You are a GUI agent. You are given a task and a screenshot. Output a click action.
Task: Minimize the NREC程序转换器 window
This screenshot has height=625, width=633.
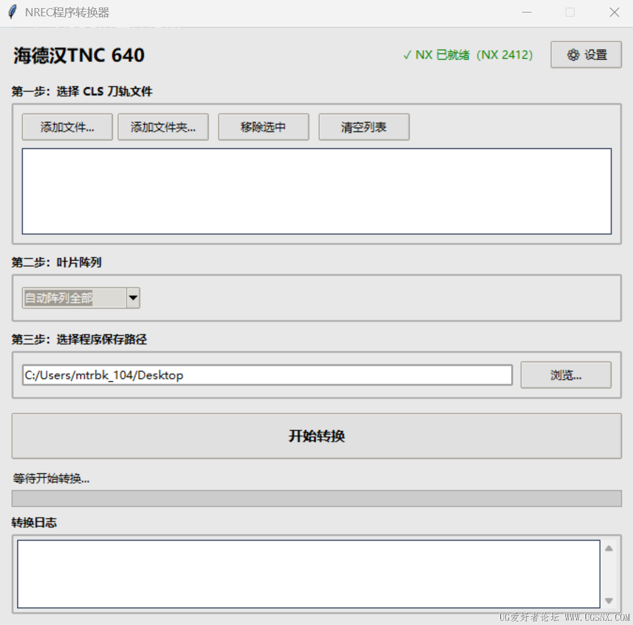click(x=527, y=13)
